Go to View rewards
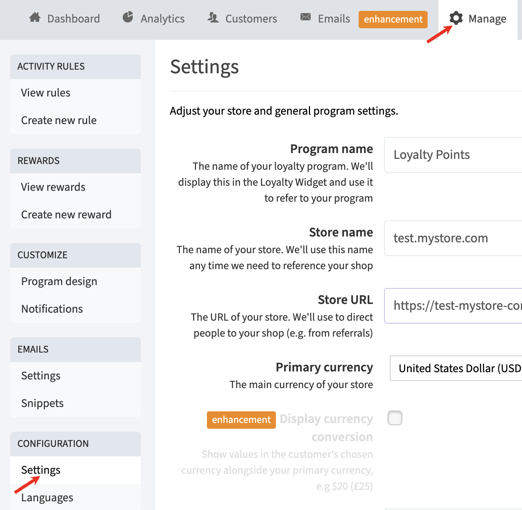This screenshot has height=510, width=522. click(x=53, y=187)
